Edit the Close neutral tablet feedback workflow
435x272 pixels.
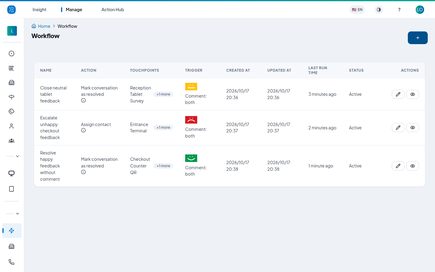point(398,94)
